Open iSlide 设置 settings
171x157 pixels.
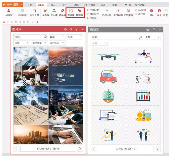166,12
